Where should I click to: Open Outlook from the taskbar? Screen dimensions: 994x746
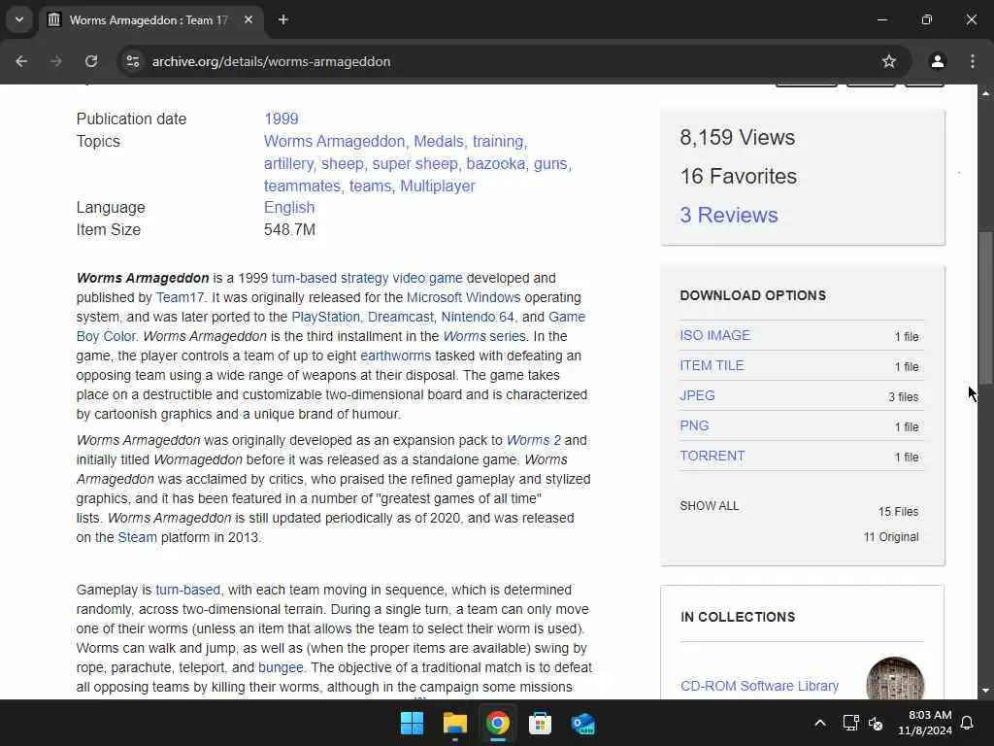pyautogui.click(x=582, y=723)
